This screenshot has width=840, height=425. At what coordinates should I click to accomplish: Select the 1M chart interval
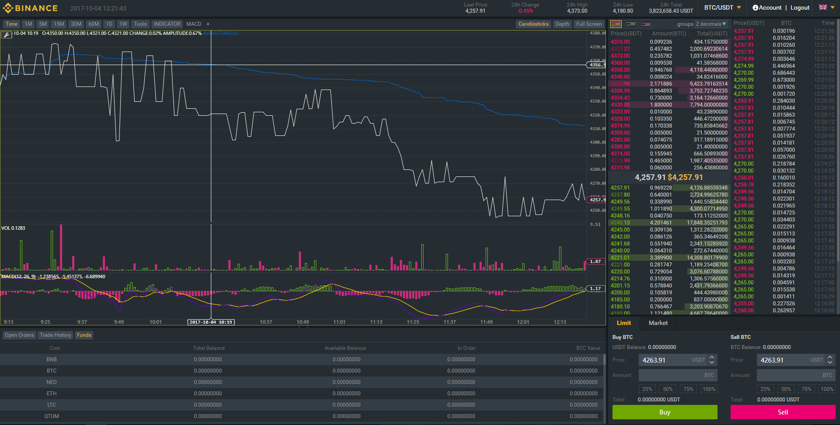(28, 24)
